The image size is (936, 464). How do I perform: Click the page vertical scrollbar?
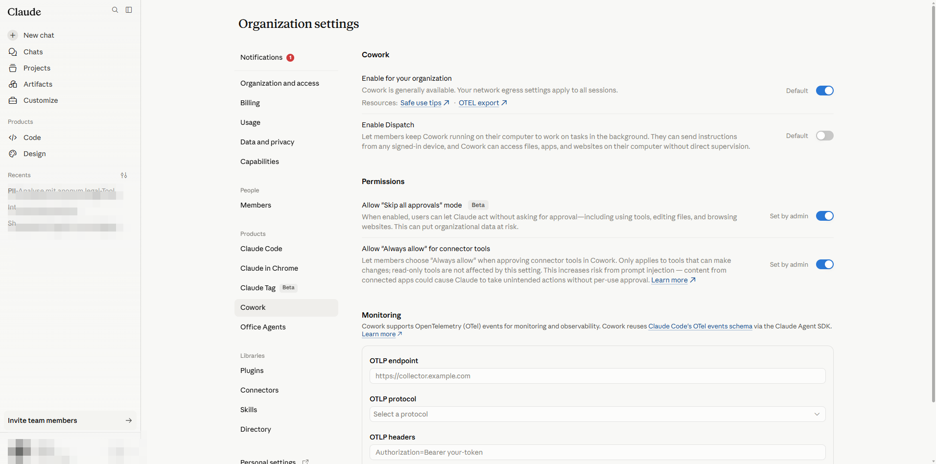click(933, 203)
